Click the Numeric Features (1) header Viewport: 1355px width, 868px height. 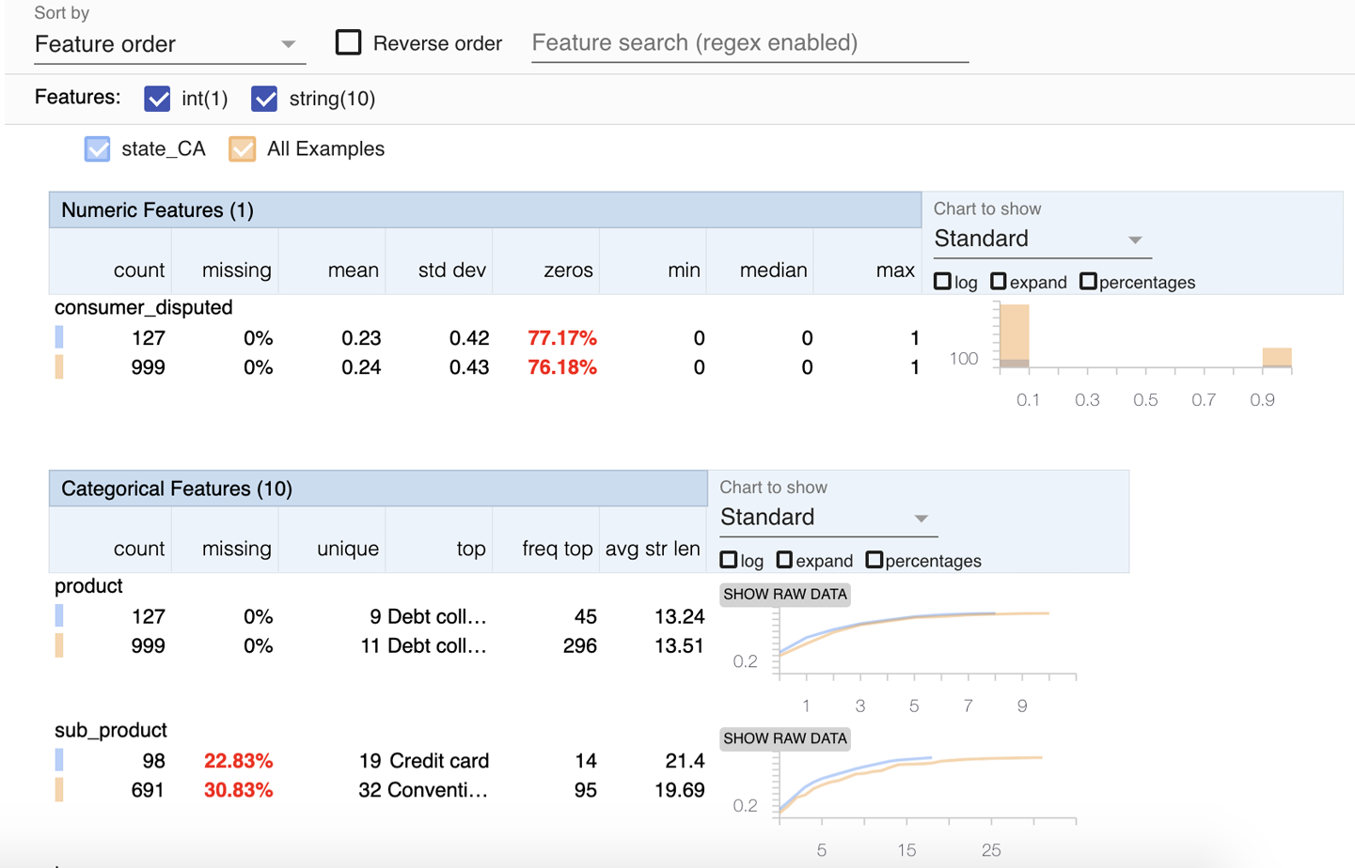tap(485, 210)
